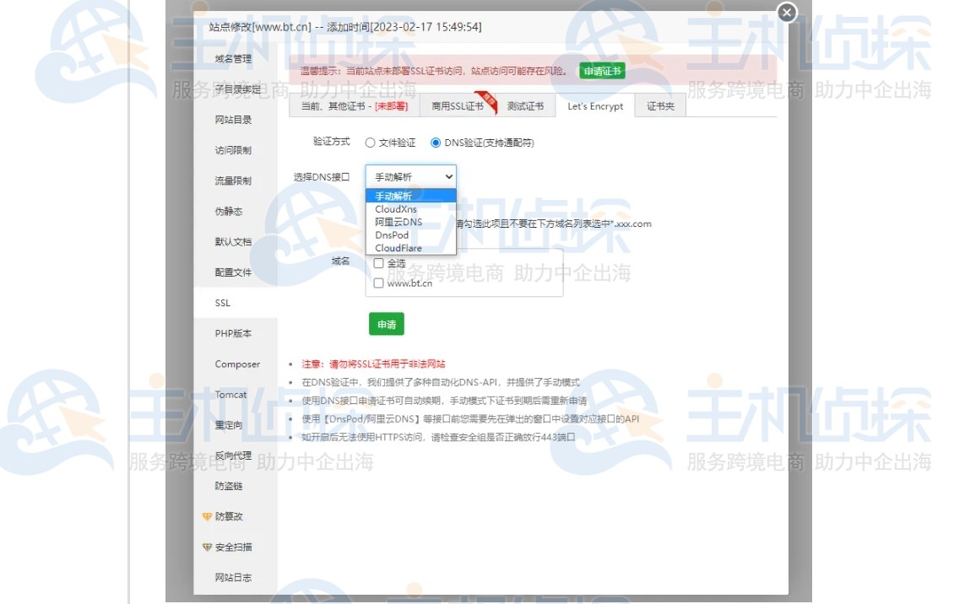Image resolution: width=954 pixels, height=604 pixels.
Task: Pick DnsPod from the dropdown options
Action: click(x=390, y=235)
